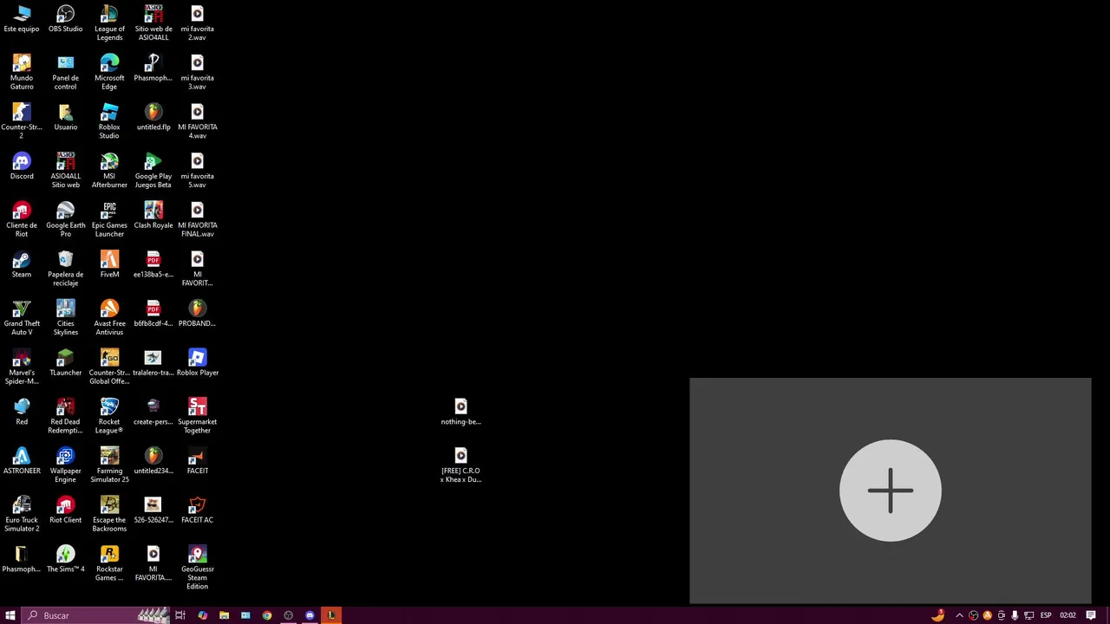Open the Windows Start menu
Viewport: 1110px width, 624px height.
click(x=10, y=615)
